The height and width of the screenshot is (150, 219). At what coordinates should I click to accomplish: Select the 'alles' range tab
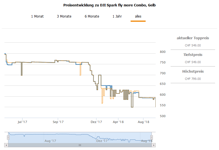138,16
